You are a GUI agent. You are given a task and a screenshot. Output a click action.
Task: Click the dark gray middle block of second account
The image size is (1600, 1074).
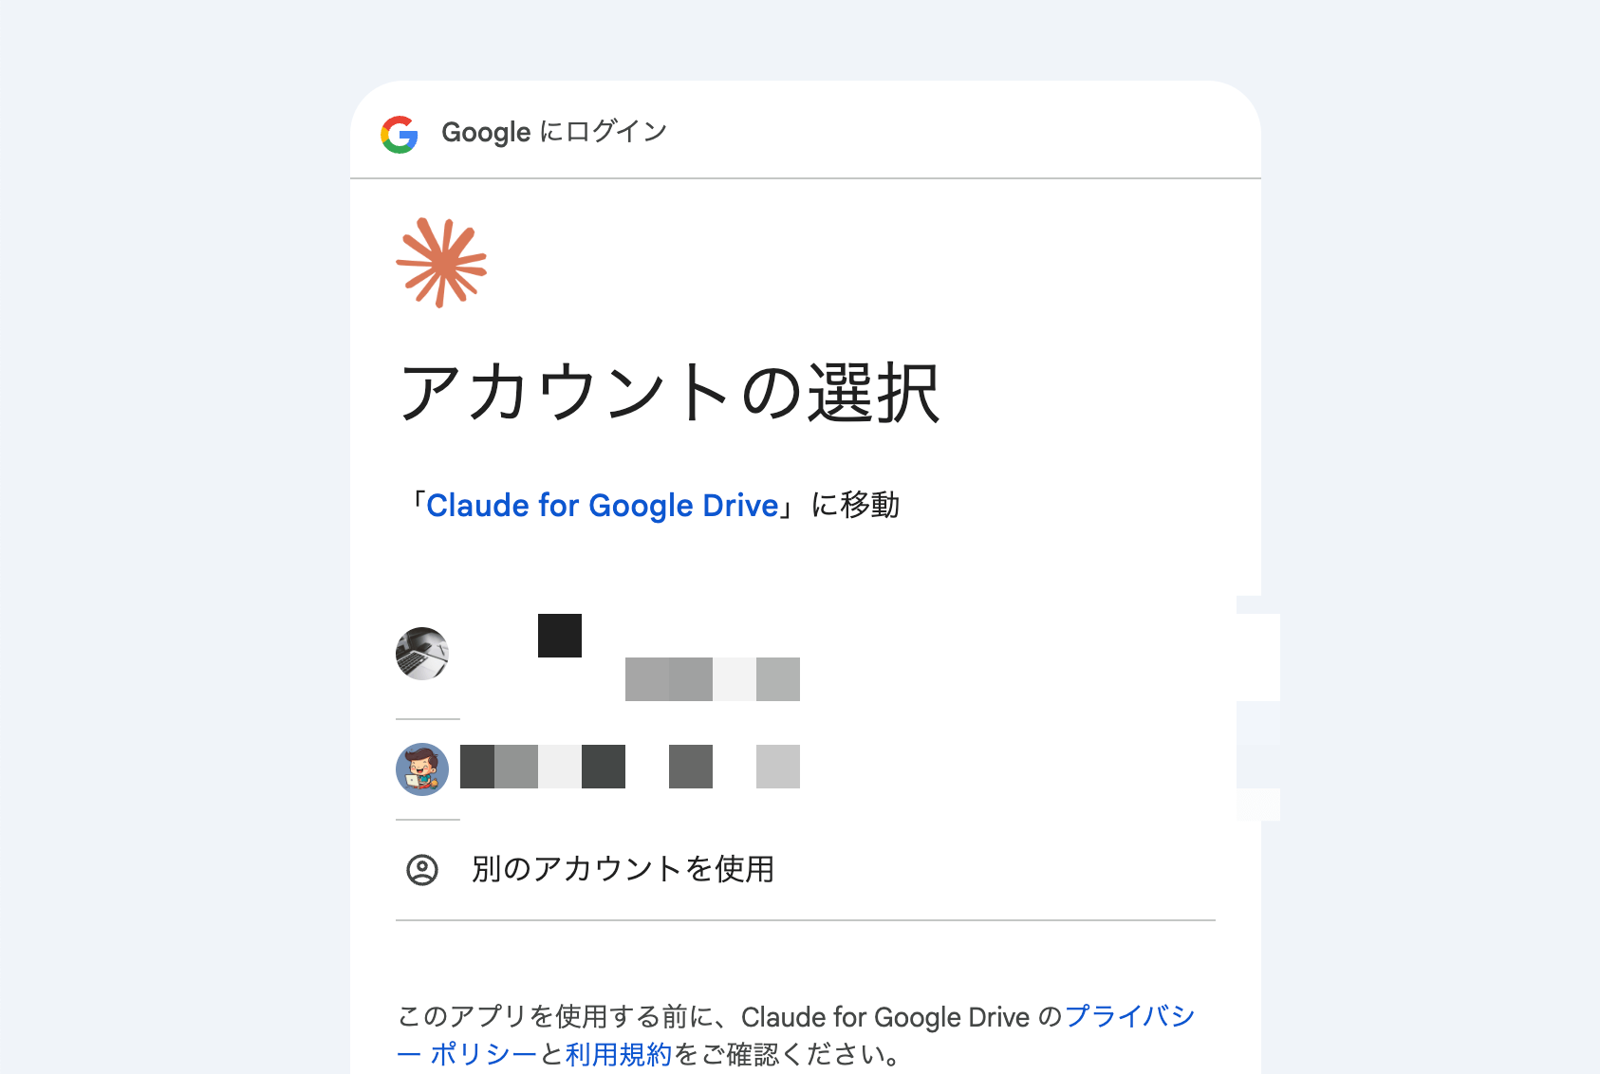tap(691, 767)
